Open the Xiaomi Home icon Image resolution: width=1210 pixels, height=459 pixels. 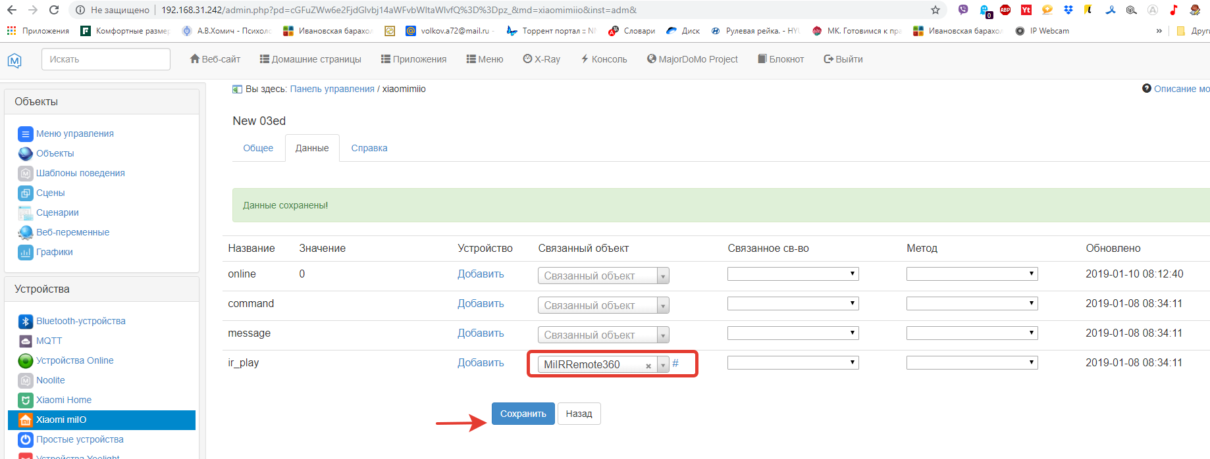coord(26,400)
